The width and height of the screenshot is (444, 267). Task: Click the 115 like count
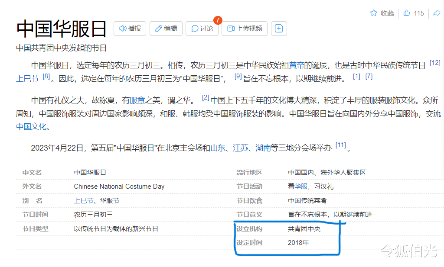click(419, 13)
